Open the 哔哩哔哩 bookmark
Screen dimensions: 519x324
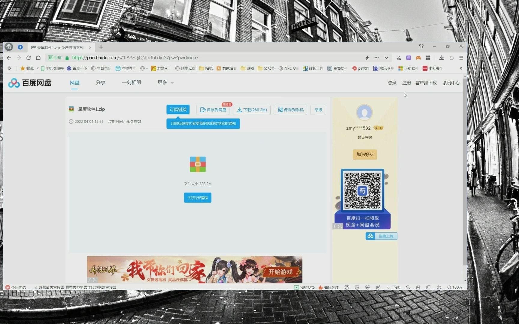tap(126, 68)
